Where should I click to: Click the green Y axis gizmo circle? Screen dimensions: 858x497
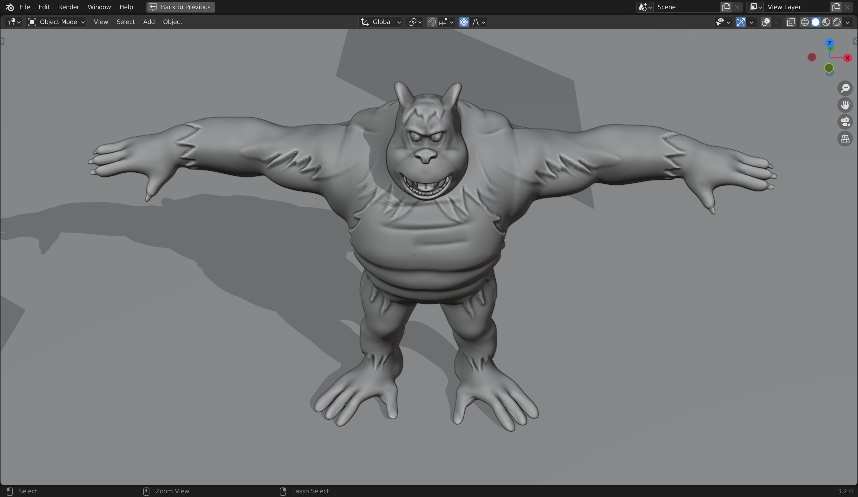[x=829, y=68]
